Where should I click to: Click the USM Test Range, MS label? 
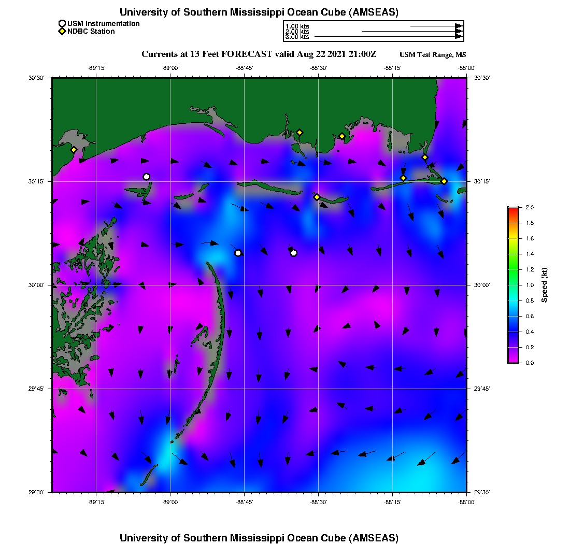tap(433, 55)
